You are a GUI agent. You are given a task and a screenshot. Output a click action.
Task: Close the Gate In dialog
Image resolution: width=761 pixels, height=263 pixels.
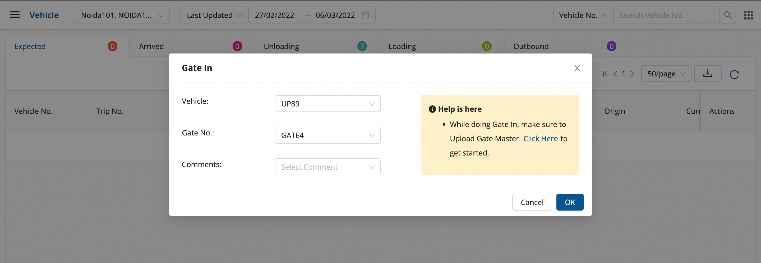click(577, 68)
